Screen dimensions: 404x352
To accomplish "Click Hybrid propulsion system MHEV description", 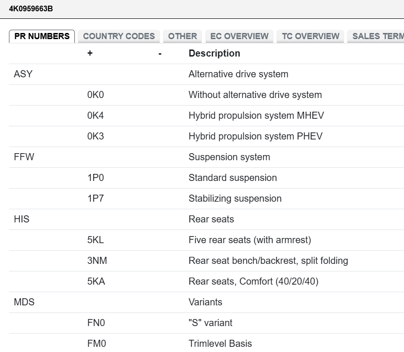I will coord(256,115).
